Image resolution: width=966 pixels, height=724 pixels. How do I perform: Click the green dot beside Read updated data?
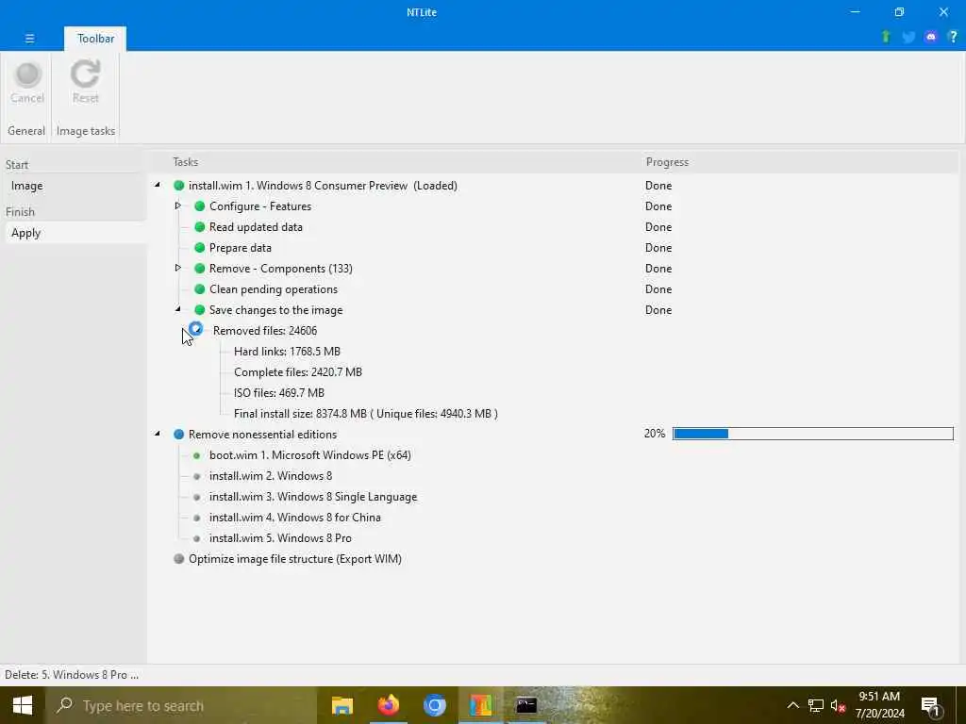coord(200,227)
